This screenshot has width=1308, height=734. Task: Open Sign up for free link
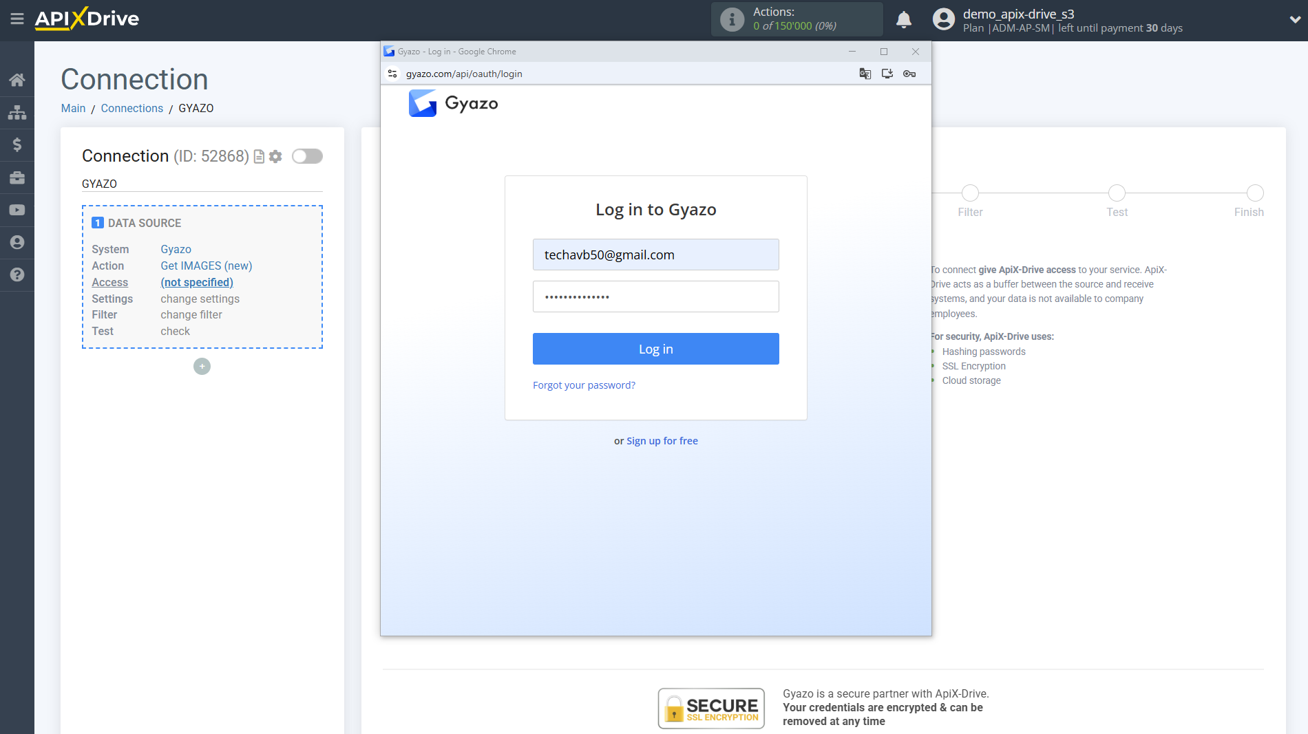[662, 440]
